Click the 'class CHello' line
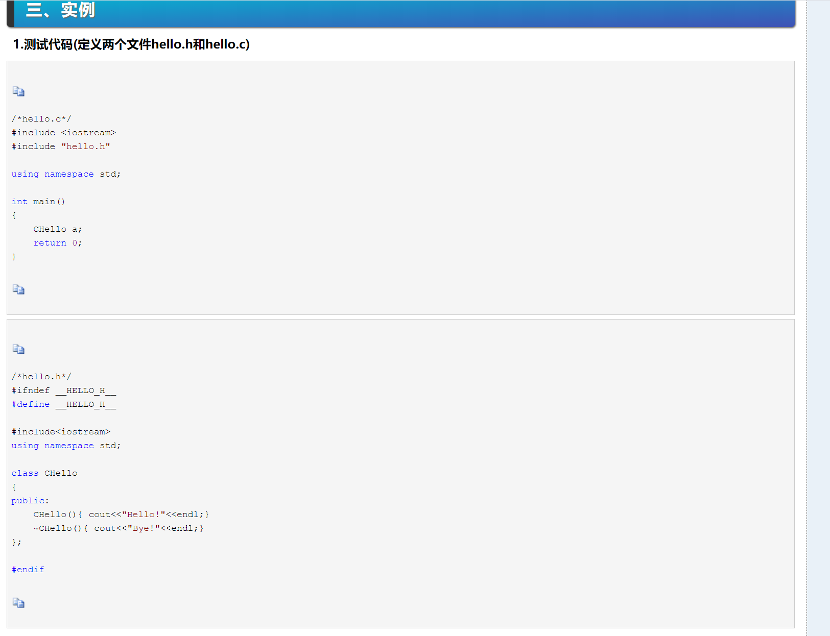This screenshot has height=636, width=830. (x=44, y=473)
